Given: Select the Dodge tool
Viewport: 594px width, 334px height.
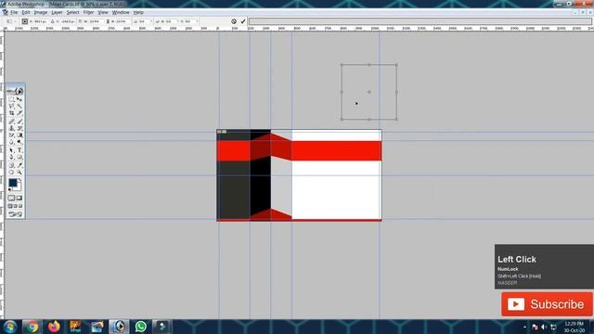Looking at the screenshot, I should (x=19, y=142).
